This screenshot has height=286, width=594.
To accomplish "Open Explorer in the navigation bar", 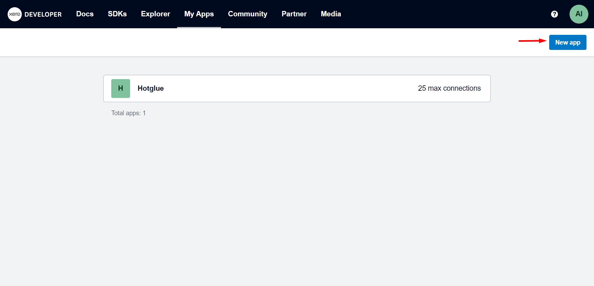I will [155, 14].
